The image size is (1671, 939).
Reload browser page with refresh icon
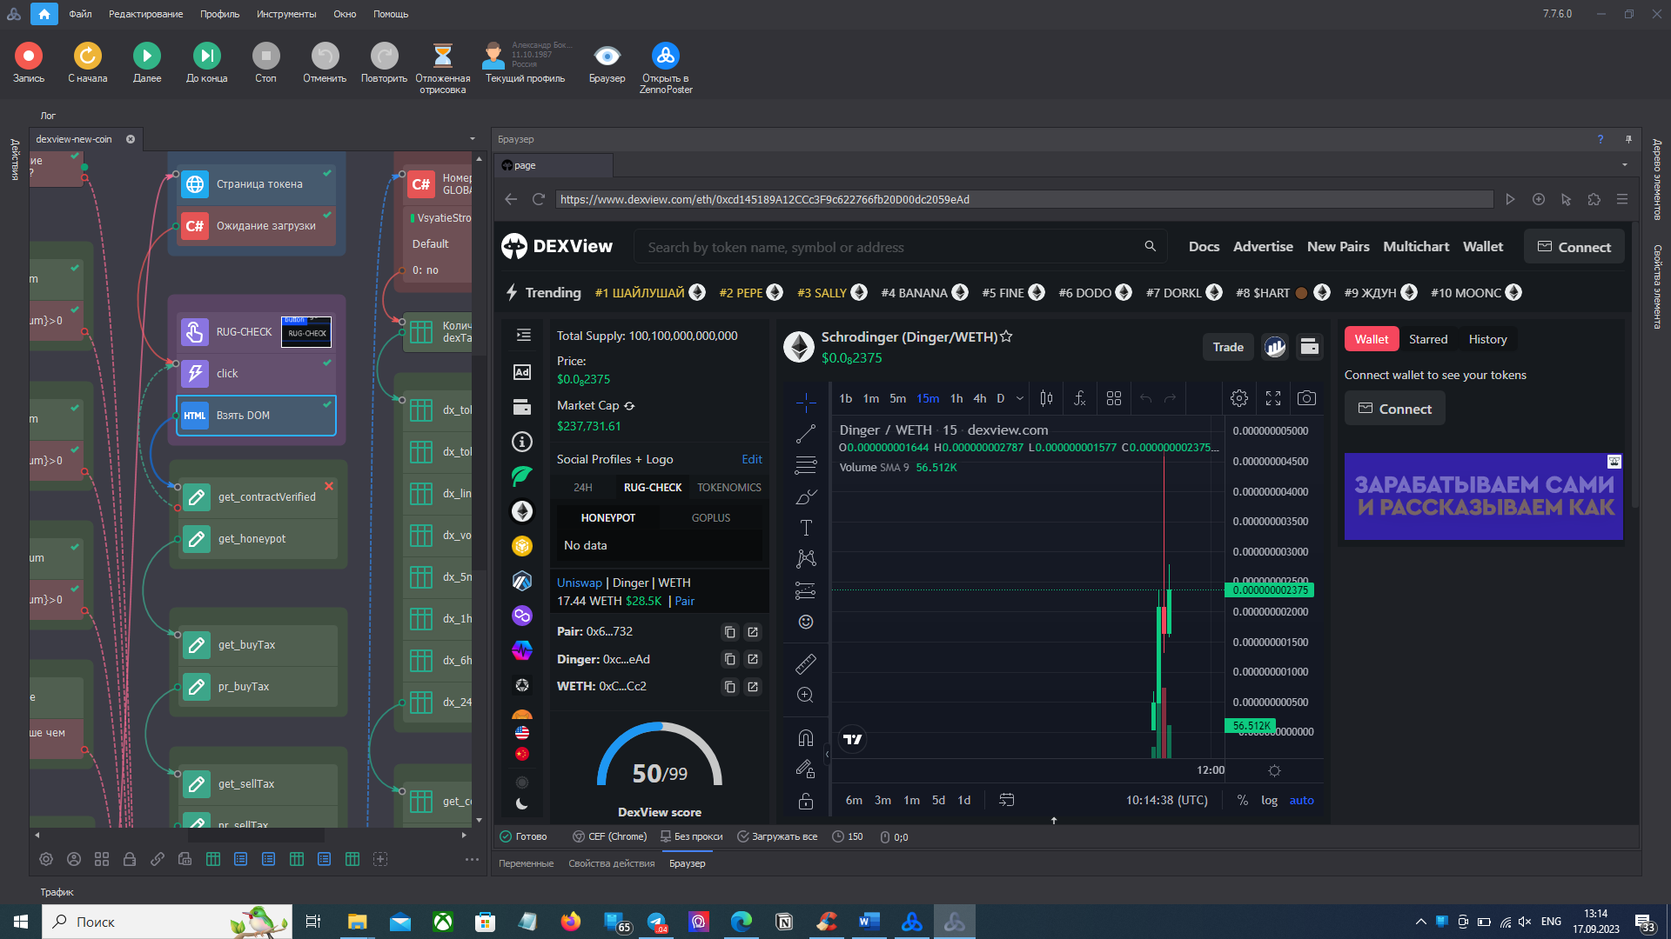tap(539, 199)
